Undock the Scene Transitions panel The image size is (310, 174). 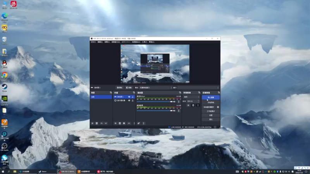[199, 92]
